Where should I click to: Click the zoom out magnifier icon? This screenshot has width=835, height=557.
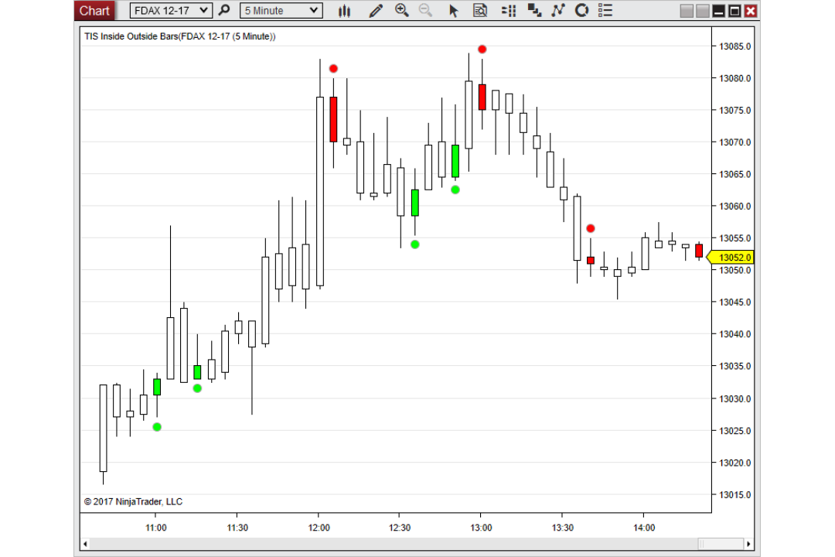point(425,10)
